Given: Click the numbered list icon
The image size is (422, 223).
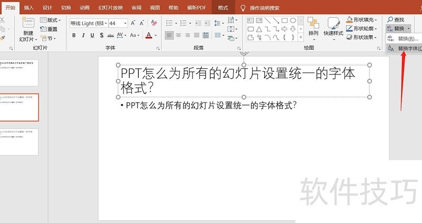Looking at the screenshot, I should (x=184, y=23).
